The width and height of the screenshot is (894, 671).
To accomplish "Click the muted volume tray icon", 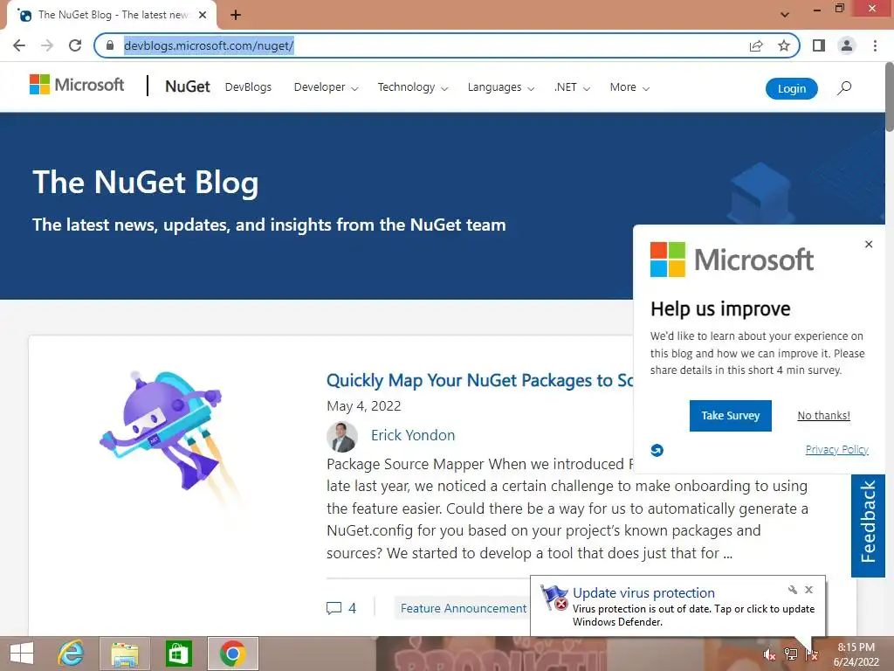I will point(769,654).
